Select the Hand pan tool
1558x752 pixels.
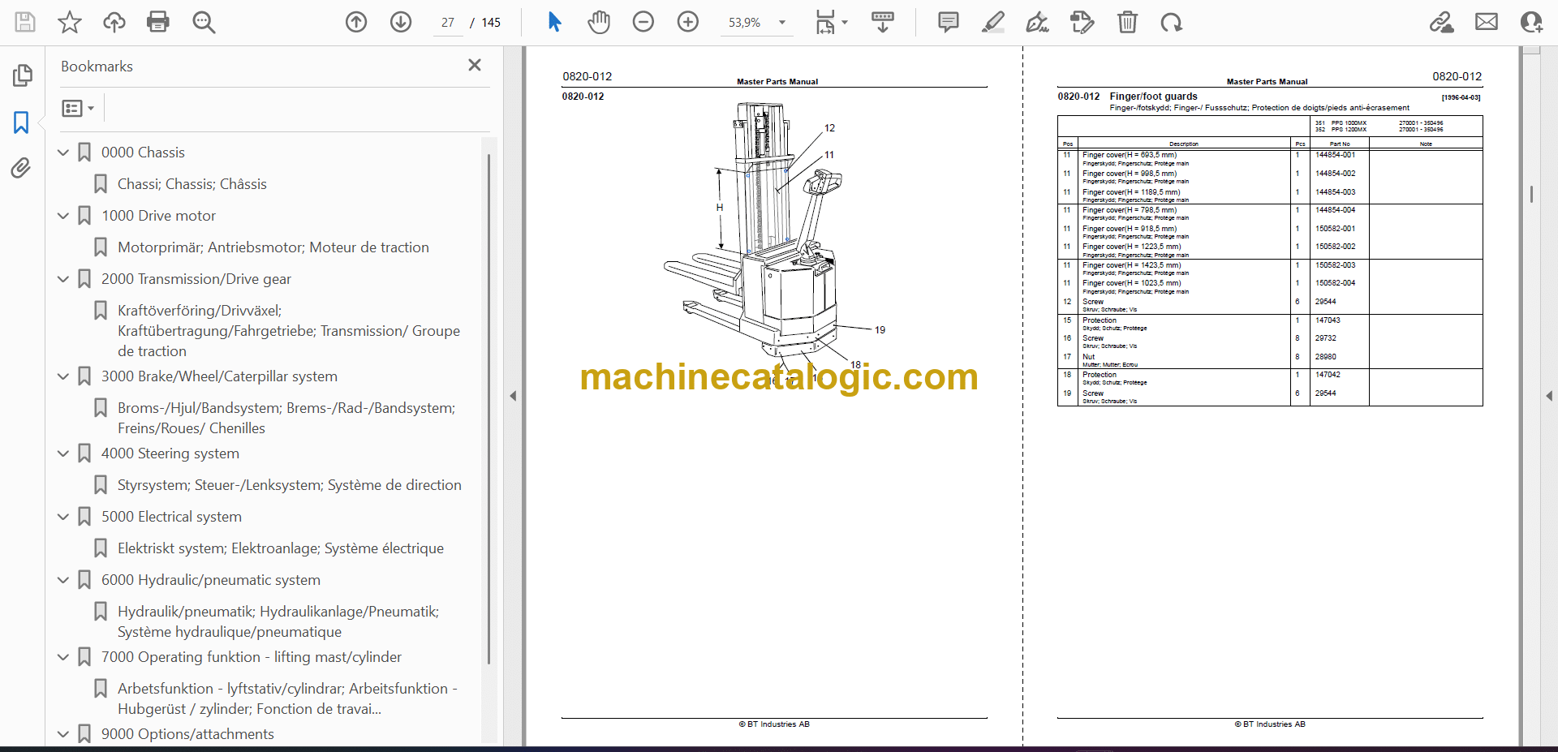coord(599,22)
